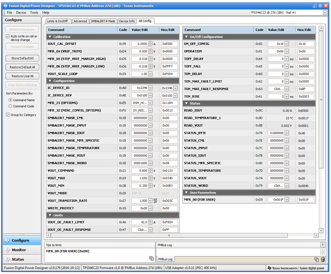
Task: Open the Status view from the sidebar
Action: (18, 259)
